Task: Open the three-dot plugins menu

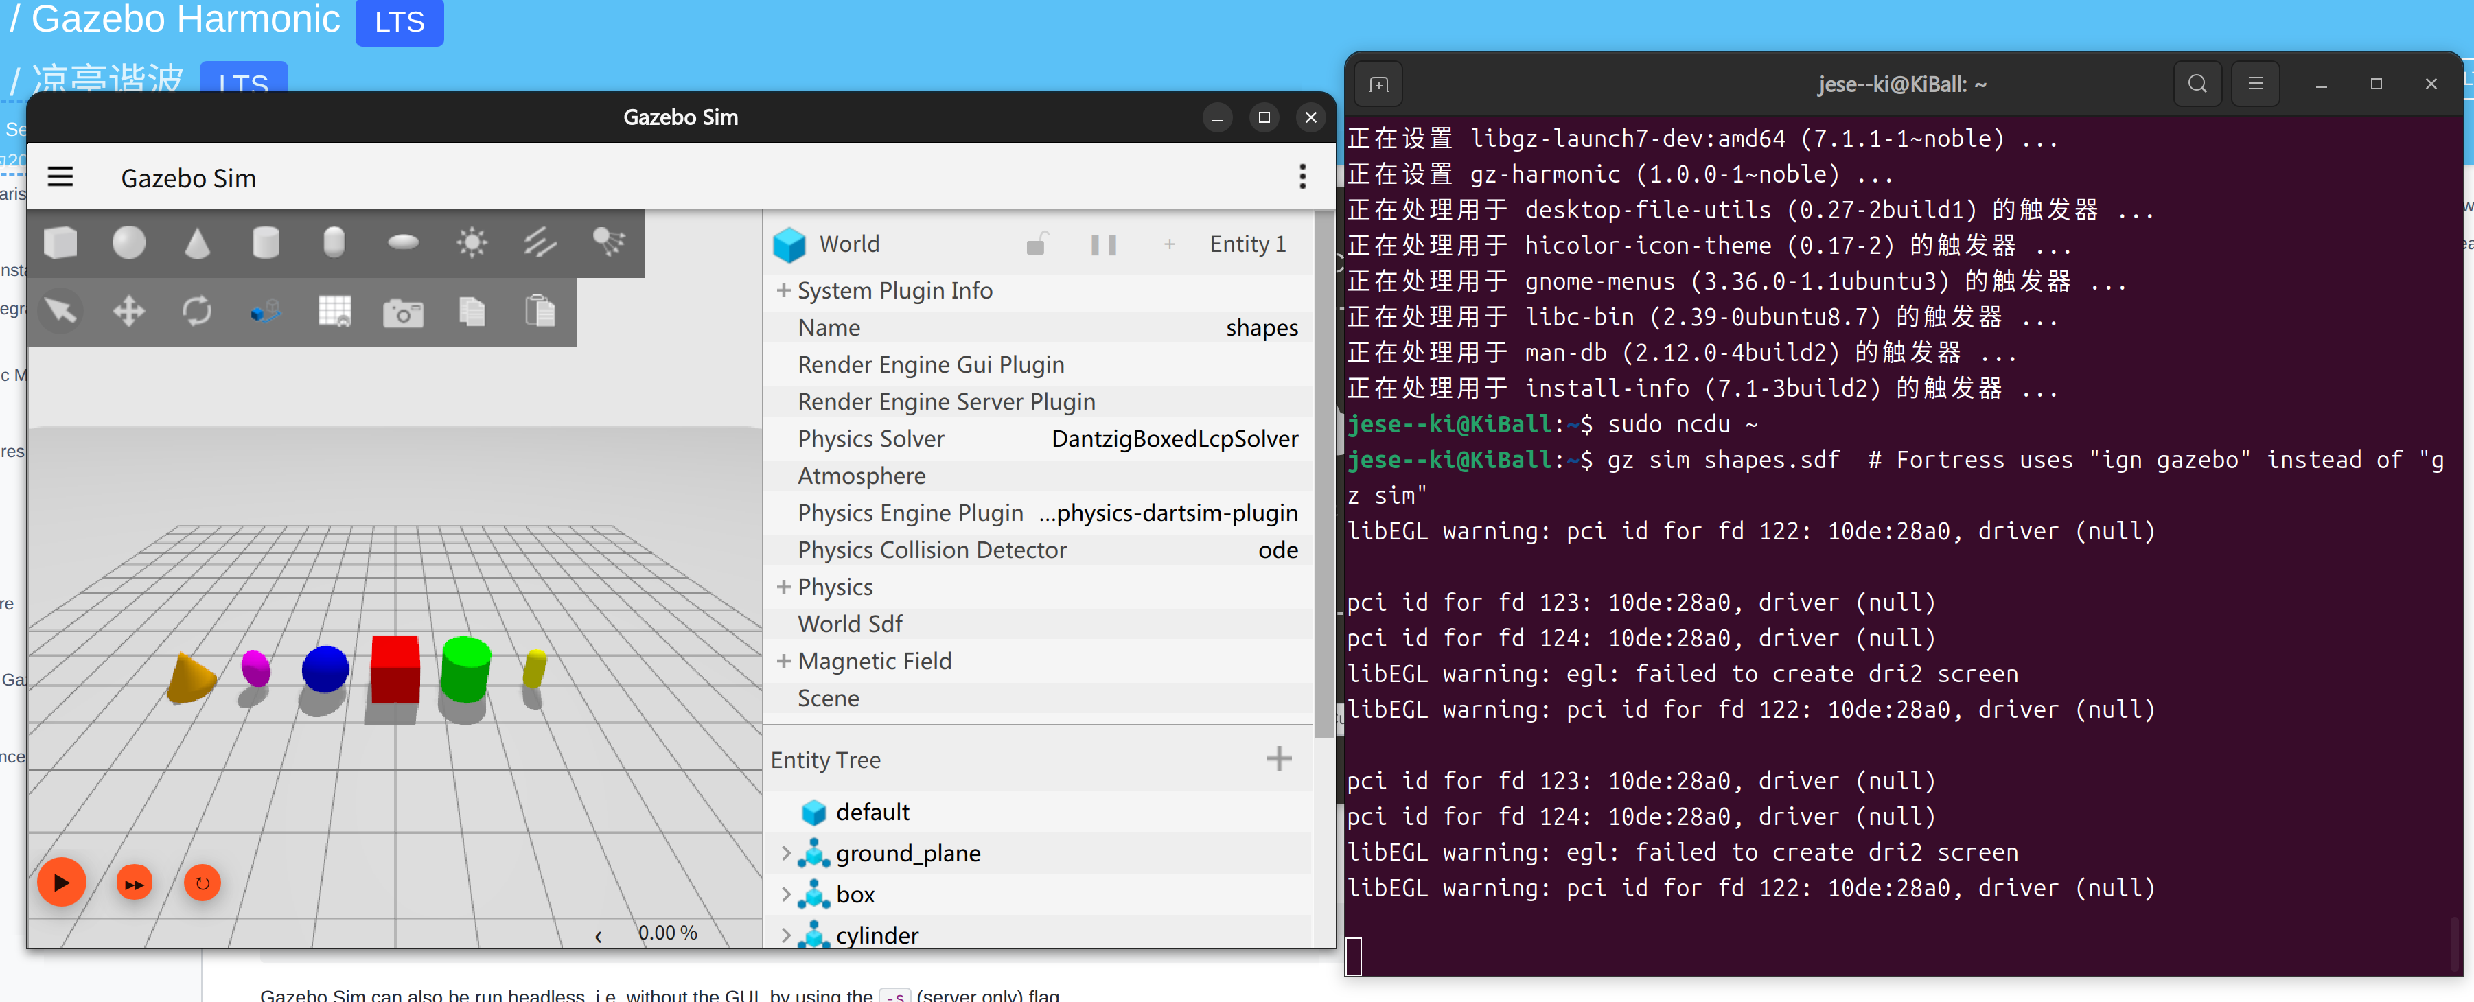Action: (x=1302, y=178)
